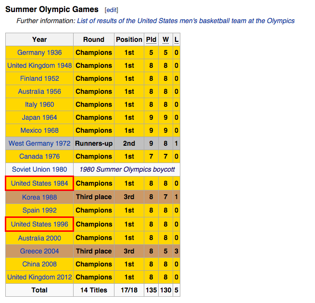Click the highlighted United States 1984 link
Image resolution: width=315 pixels, height=303 pixels.
[39, 183]
